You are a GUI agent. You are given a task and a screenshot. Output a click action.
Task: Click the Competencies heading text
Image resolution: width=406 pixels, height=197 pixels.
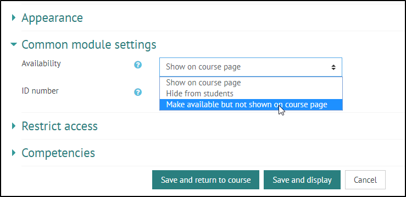[x=58, y=153]
